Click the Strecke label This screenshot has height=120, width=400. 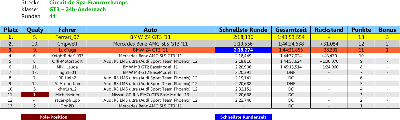click(31, 3)
